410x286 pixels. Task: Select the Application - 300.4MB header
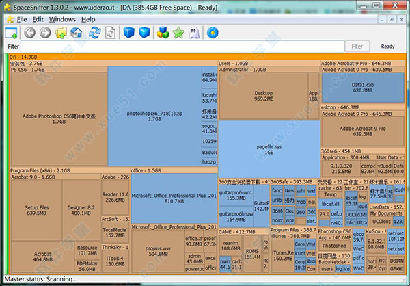click(x=348, y=157)
